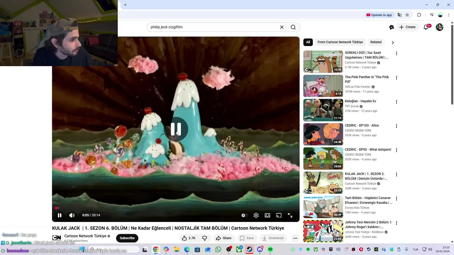Screen dimensions: 454x255
Task: Dislike the video with thumbs down
Action: [205, 238]
